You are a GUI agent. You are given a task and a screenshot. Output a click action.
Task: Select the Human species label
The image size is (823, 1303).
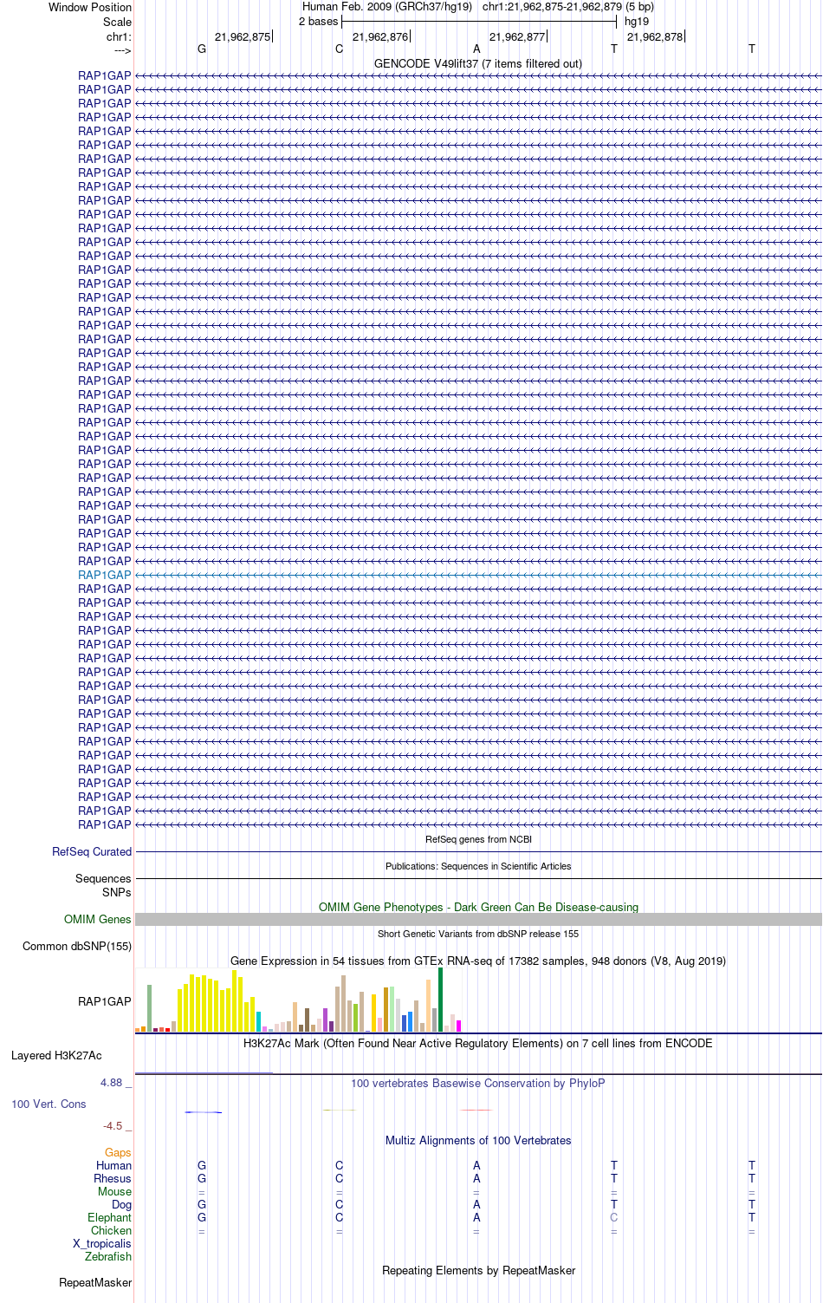click(x=113, y=1165)
